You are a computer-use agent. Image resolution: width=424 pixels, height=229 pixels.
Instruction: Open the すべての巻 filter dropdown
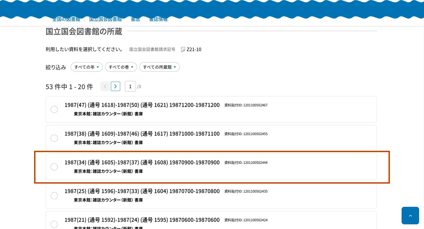(x=121, y=67)
